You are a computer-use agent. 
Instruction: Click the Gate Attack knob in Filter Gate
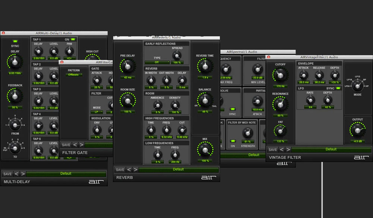tap(97, 80)
